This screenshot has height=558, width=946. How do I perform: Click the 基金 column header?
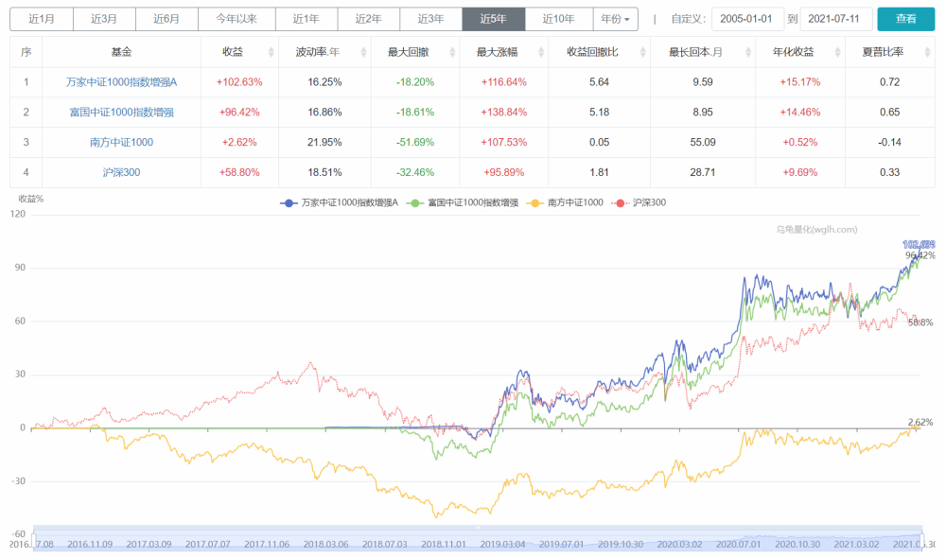click(121, 52)
